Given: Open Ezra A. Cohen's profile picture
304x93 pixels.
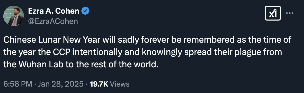Looking at the screenshot, I should pos(14,16).
